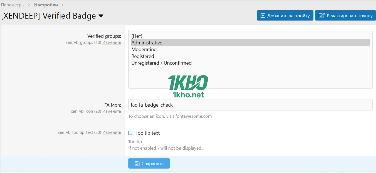Open the fontawesome.com link
This screenshot has height=173, width=376.
193,116
